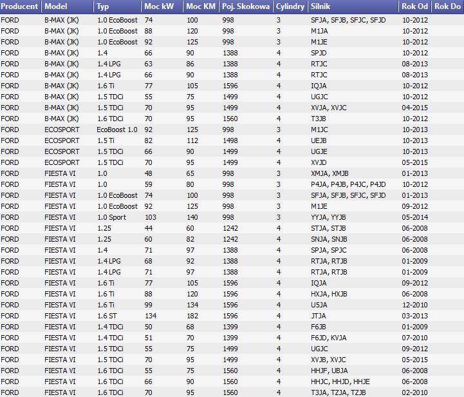Select the SNJA, SNJB engine cell

[329, 239]
